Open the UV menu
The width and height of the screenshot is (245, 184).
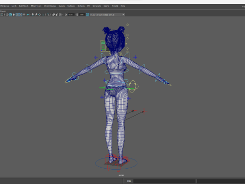(88, 6)
